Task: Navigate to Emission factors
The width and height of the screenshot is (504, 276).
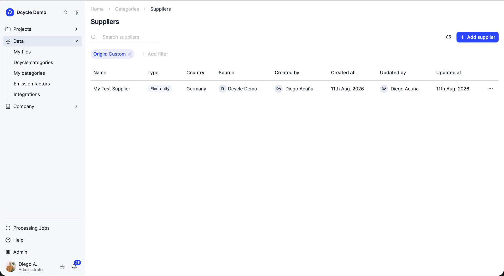Action: point(32,84)
